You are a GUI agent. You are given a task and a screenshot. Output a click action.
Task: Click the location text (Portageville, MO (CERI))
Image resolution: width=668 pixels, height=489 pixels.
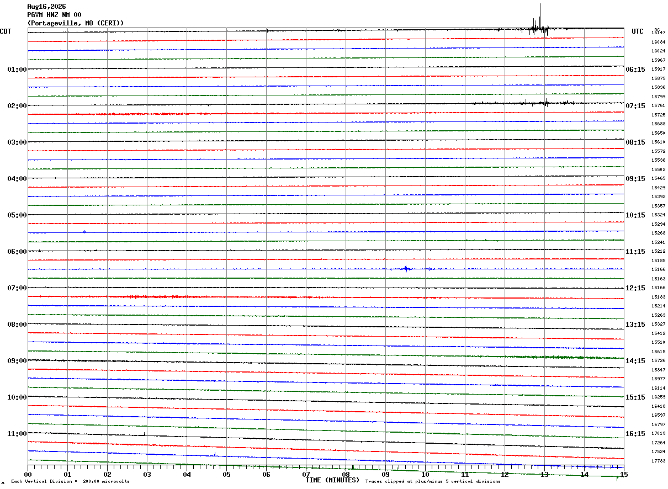pos(76,23)
